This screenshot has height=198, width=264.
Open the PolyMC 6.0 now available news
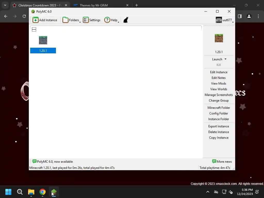click(53, 162)
